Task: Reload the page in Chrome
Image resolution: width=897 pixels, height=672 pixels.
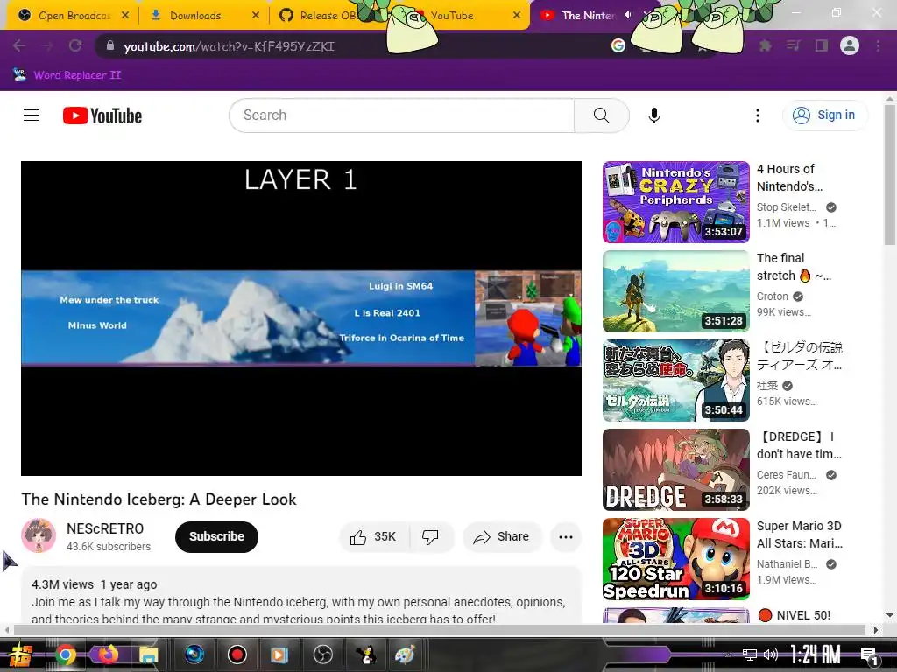Action: [75, 45]
